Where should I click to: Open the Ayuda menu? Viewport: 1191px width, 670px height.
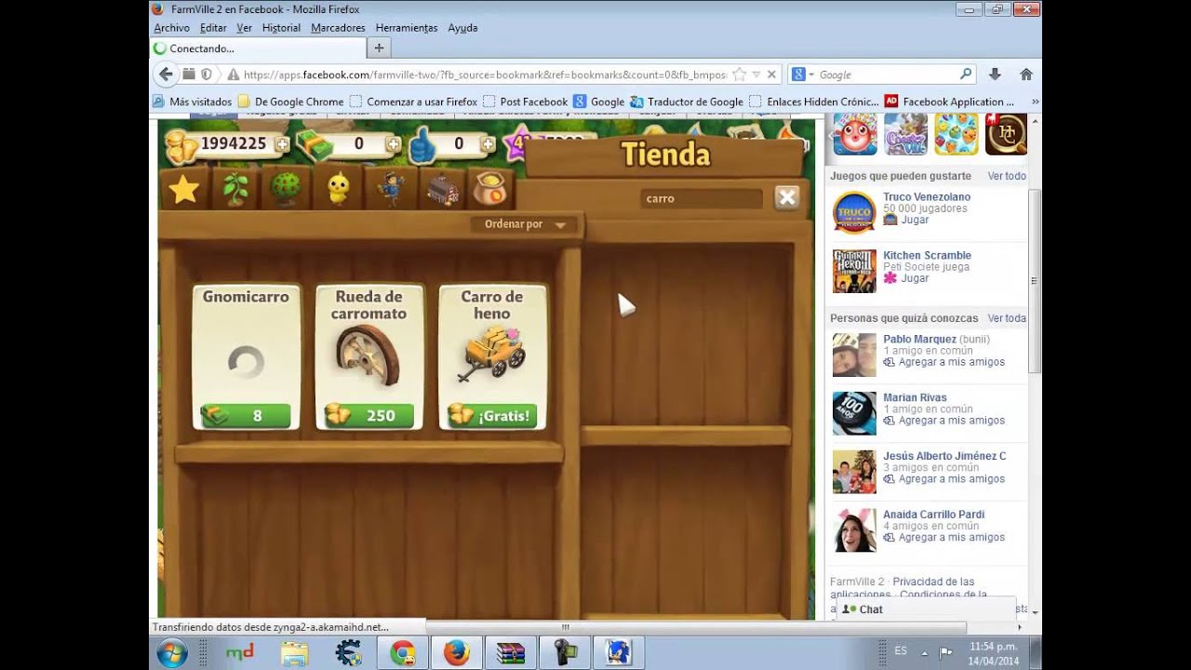(x=462, y=28)
